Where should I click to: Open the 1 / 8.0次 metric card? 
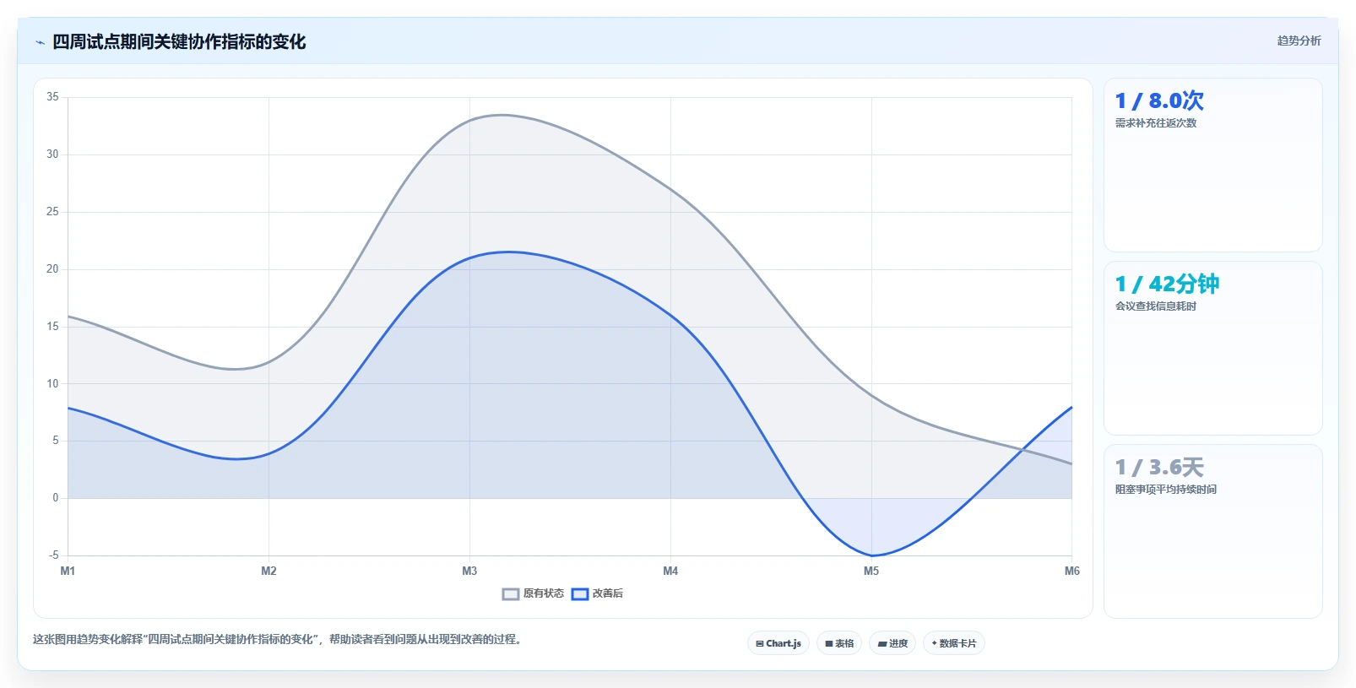tap(1212, 165)
